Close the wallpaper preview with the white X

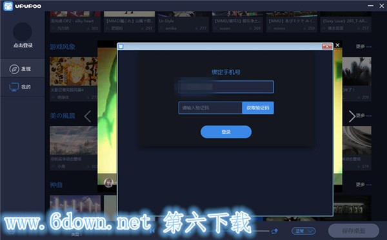coord(337,45)
